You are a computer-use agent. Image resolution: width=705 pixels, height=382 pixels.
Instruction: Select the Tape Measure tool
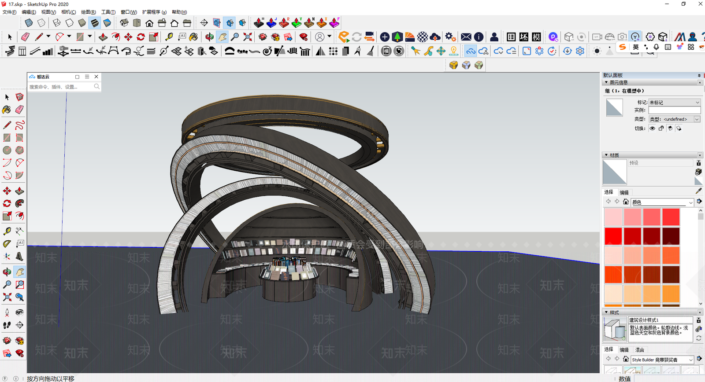7,231
